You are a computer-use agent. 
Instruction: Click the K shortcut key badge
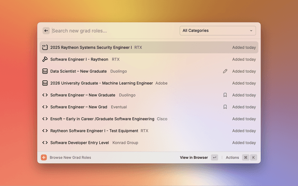(253, 157)
